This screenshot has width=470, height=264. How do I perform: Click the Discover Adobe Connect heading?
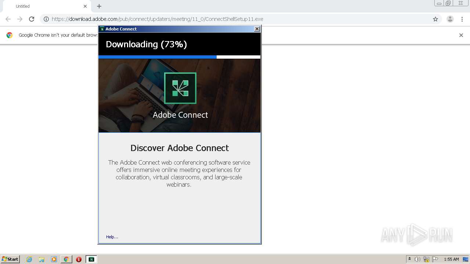[x=180, y=148]
